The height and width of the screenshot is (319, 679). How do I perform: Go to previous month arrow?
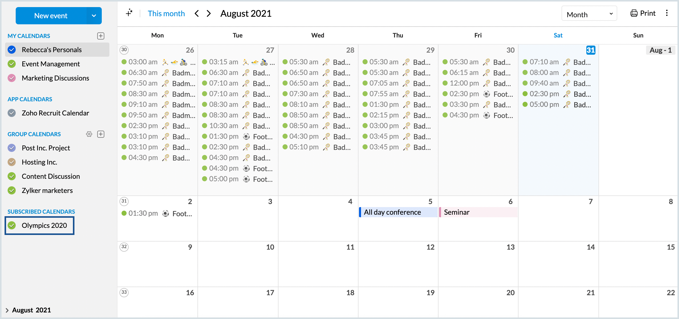tap(196, 13)
